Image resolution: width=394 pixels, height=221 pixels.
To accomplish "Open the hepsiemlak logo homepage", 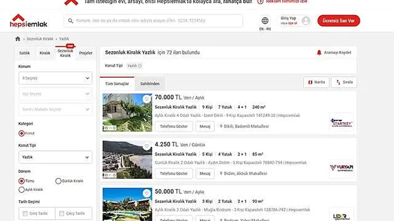I will point(28,21).
